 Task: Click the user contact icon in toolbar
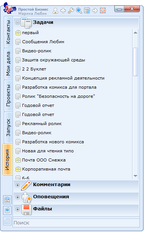[55, 11]
